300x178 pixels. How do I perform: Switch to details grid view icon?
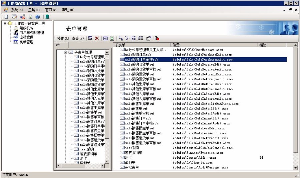[141, 38]
